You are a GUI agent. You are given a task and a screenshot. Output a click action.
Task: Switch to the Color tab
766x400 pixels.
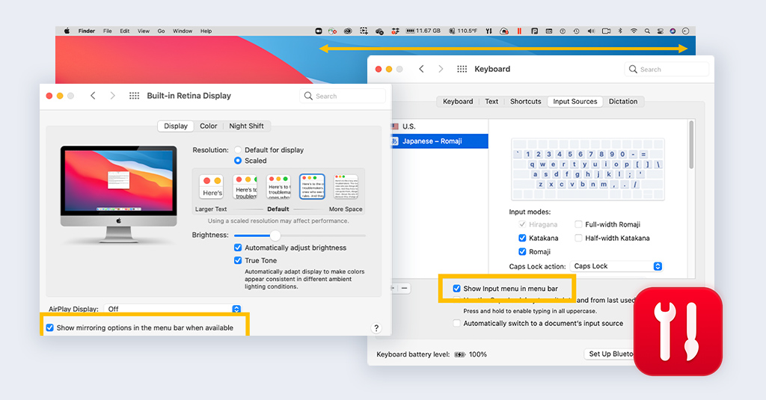(x=209, y=126)
